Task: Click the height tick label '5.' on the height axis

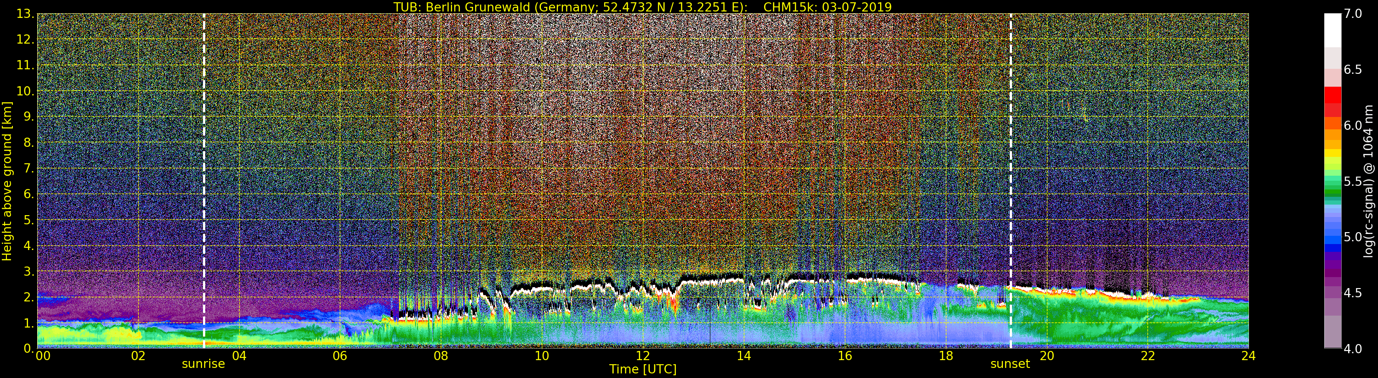Action: tap(28, 220)
